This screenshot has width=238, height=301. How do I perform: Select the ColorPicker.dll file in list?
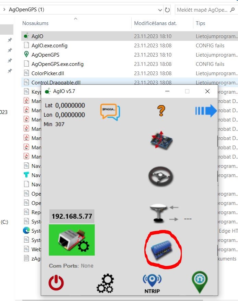48,73
